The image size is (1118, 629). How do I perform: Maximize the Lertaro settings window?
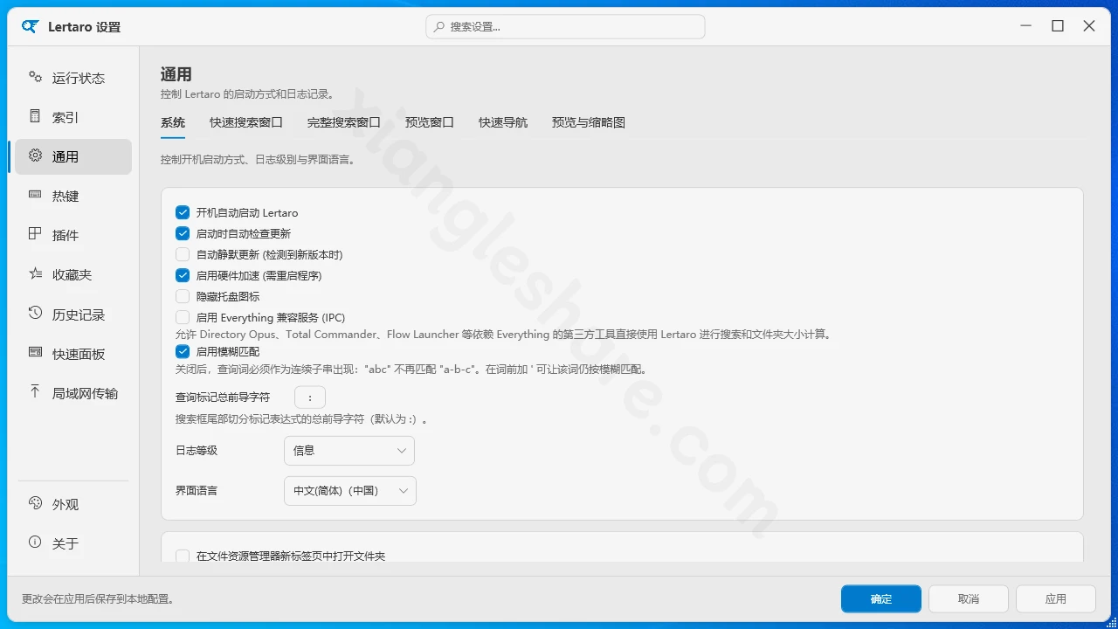click(1058, 26)
